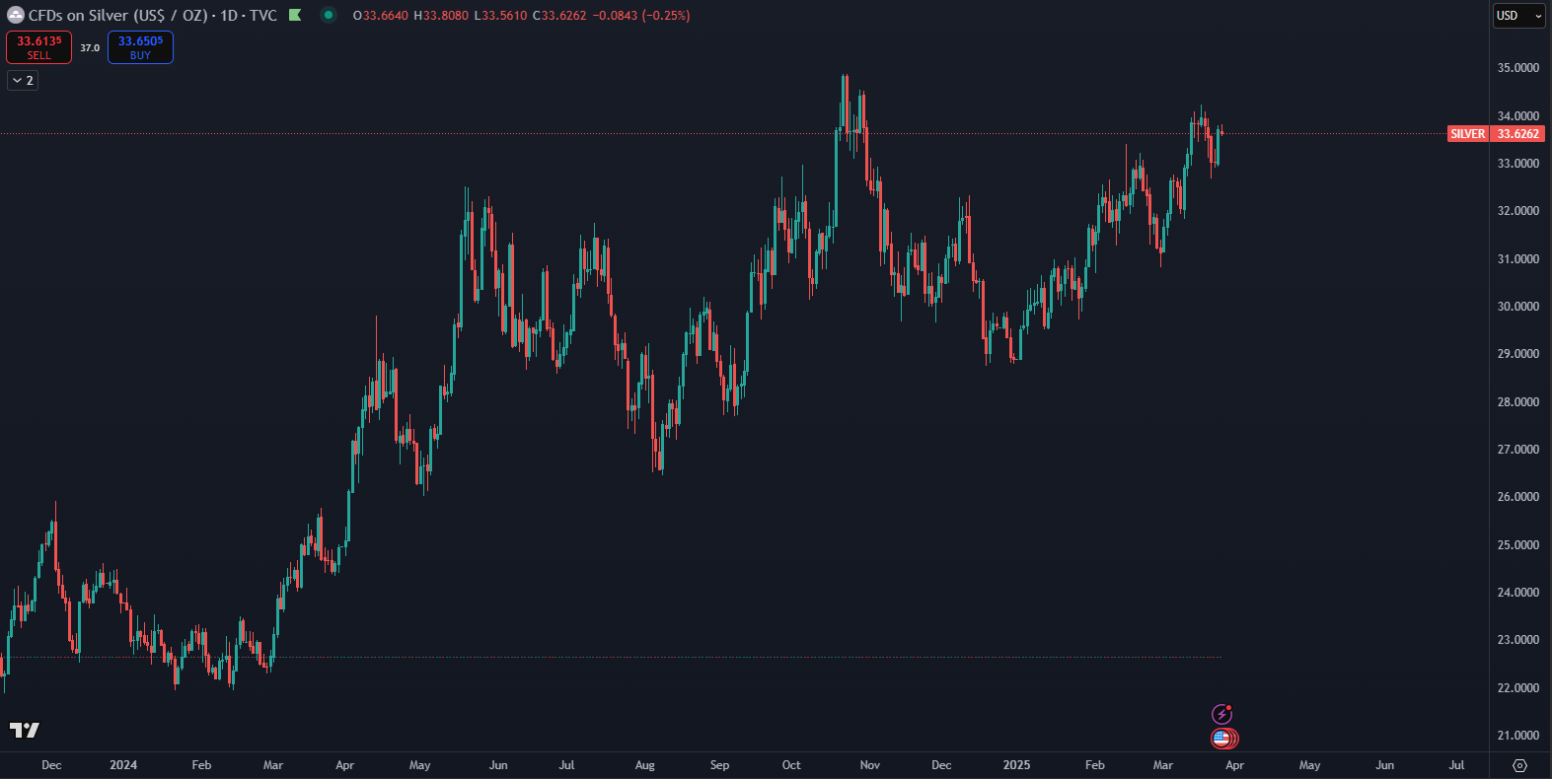1552x779 pixels.
Task: Click the 30.0000 price scale level
Action: point(1517,307)
